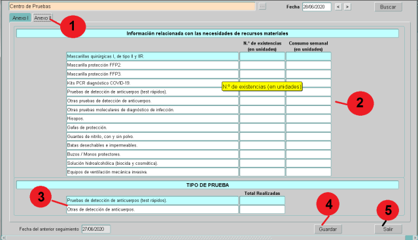
Task: Select row 'Buzos / Monos protectores.'
Action: click(152, 154)
